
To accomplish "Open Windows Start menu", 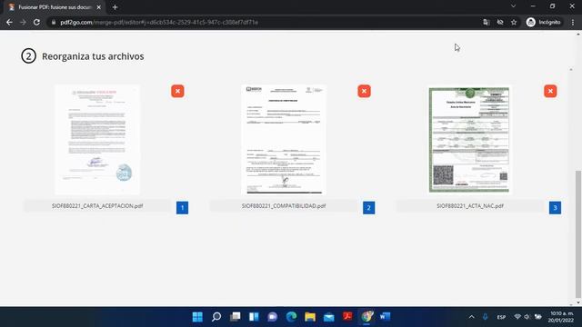I will [x=197, y=317].
